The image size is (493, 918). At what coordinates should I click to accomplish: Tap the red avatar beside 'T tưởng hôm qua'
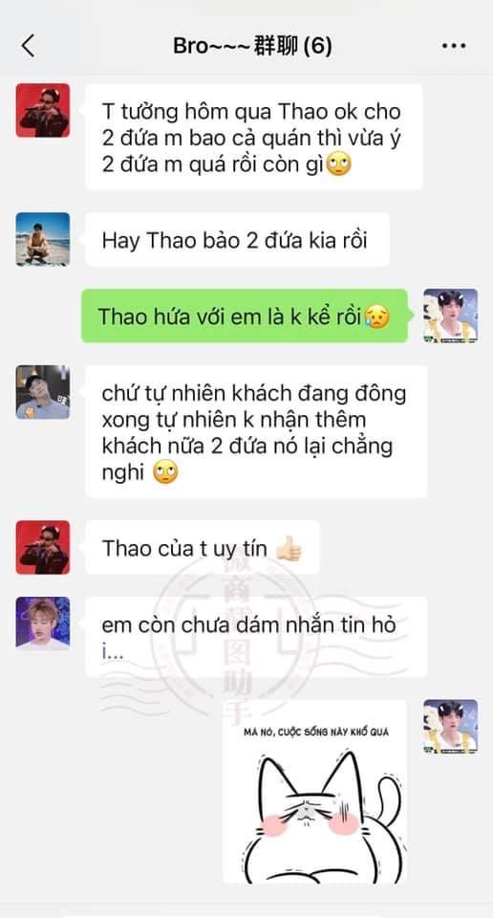coord(43,110)
